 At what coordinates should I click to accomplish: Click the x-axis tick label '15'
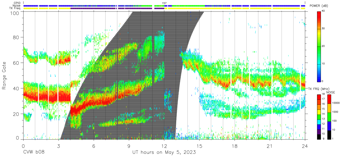(199, 146)
